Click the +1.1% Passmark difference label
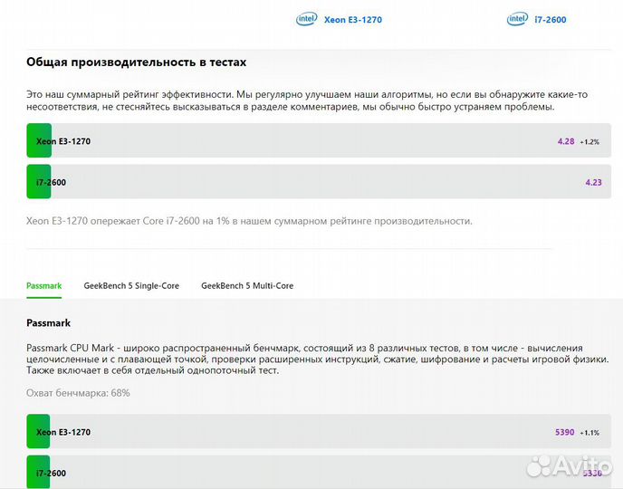 589,433
